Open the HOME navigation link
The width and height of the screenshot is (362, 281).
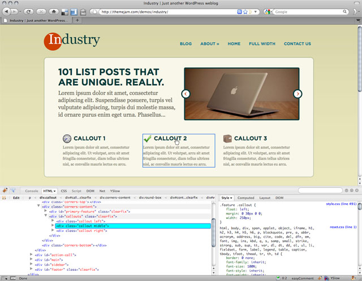[x=234, y=44]
